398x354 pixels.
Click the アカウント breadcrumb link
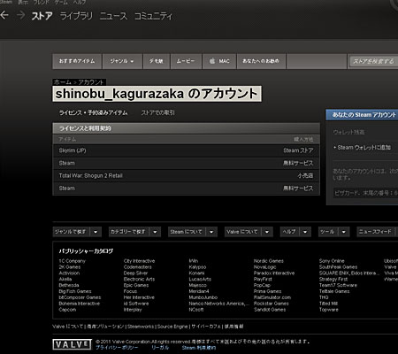[x=91, y=82]
